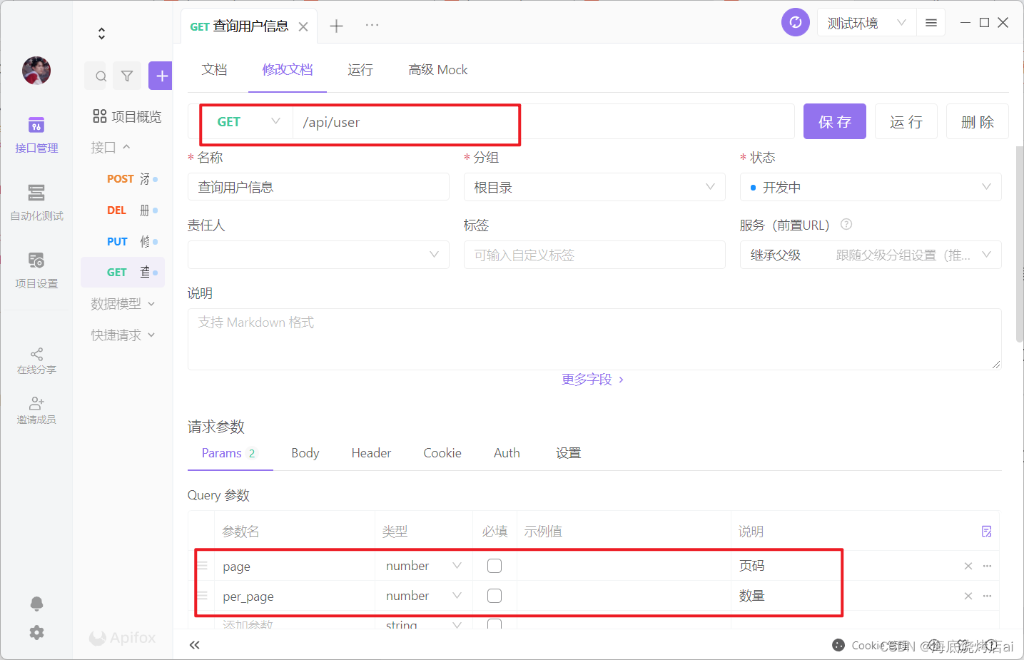Click the 保存 button
1024x660 pixels.
835,122
